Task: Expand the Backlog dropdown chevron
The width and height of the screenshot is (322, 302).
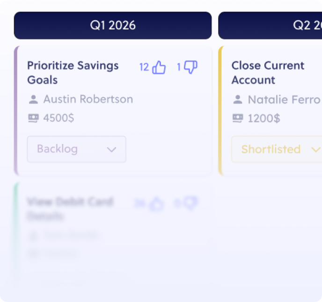Action: point(111,150)
